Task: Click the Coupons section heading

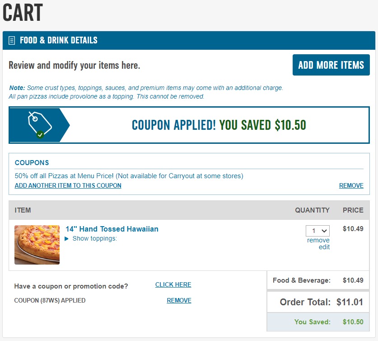Action: coord(32,163)
